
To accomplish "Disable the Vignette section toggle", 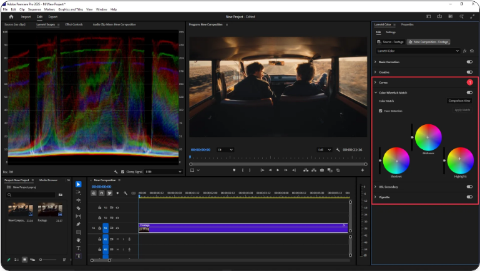I will pyautogui.click(x=469, y=197).
